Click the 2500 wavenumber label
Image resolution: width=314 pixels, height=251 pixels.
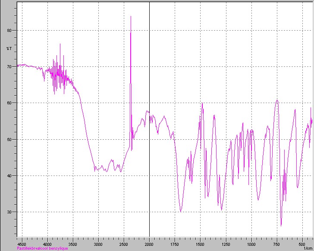[x=123, y=244]
